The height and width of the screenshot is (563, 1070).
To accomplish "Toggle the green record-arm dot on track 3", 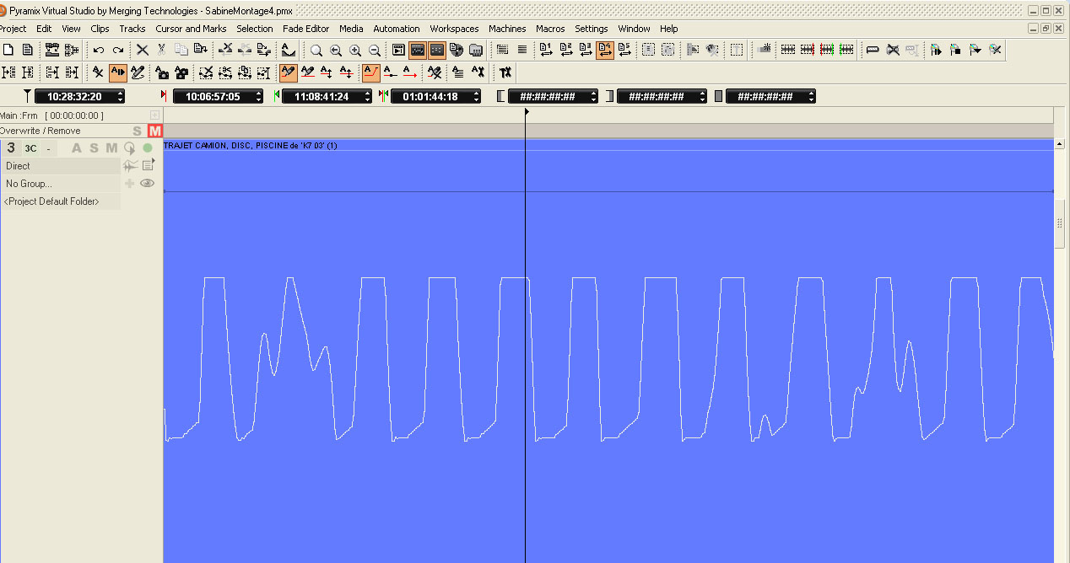I will pyautogui.click(x=148, y=148).
